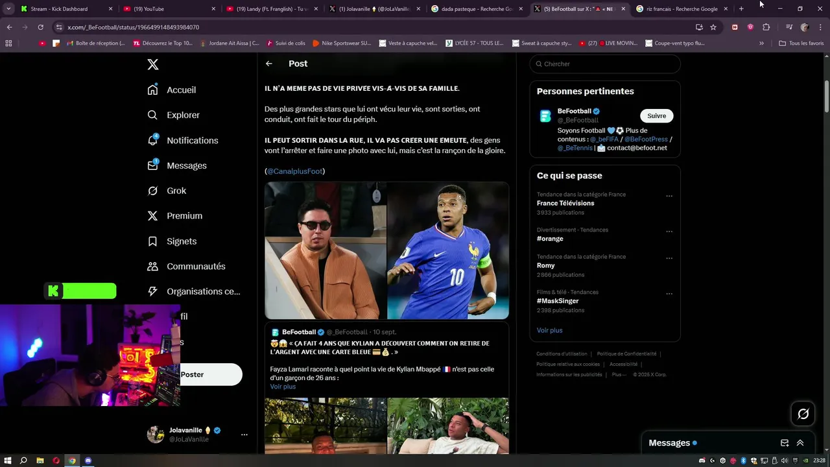The height and width of the screenshot is (467, 830).
Task: Open Signets bookmarks
Action: click(x=172, y=241)
